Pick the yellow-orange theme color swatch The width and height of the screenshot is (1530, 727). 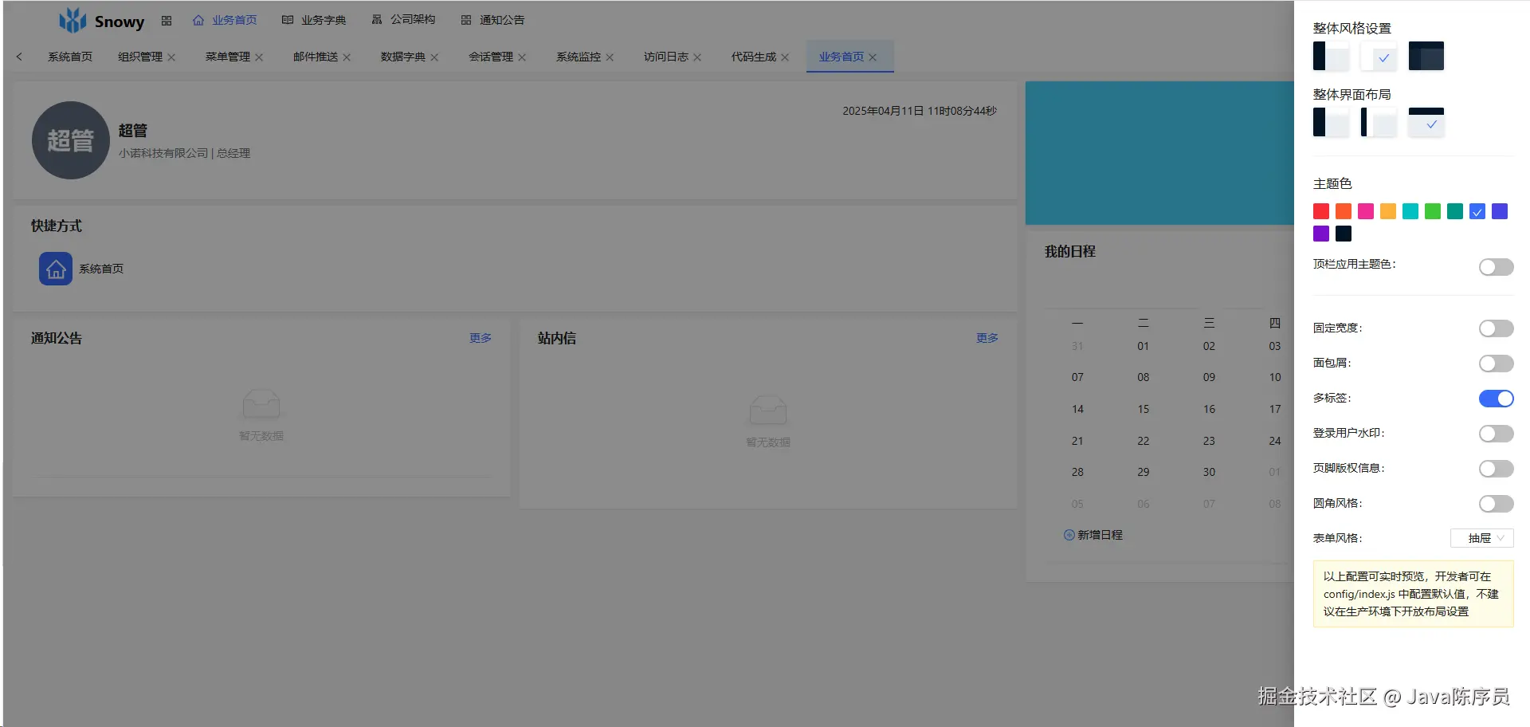1388,211
